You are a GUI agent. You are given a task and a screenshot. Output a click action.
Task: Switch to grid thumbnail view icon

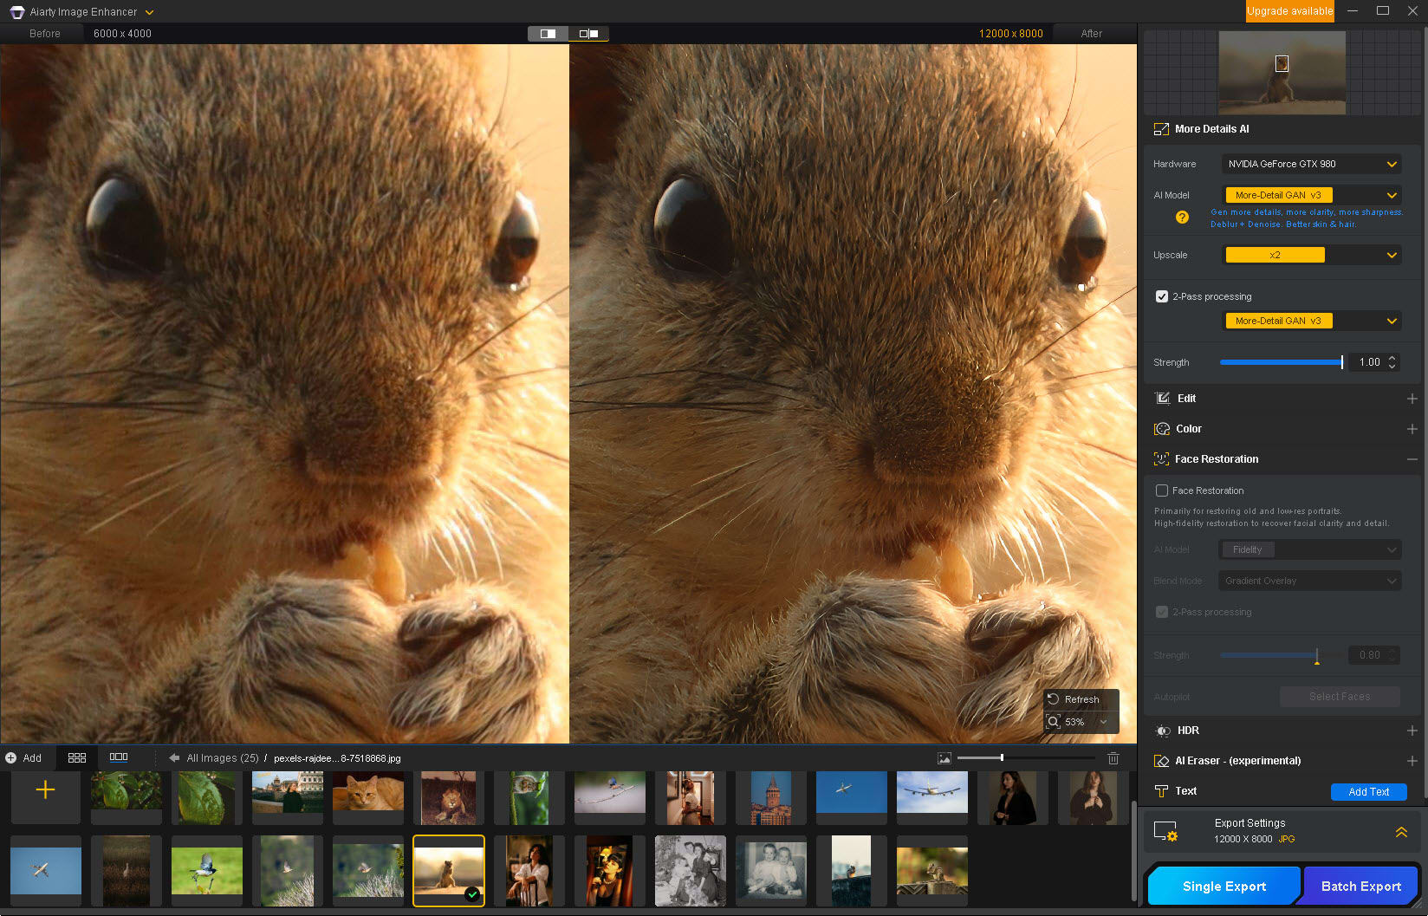(77, 757)
